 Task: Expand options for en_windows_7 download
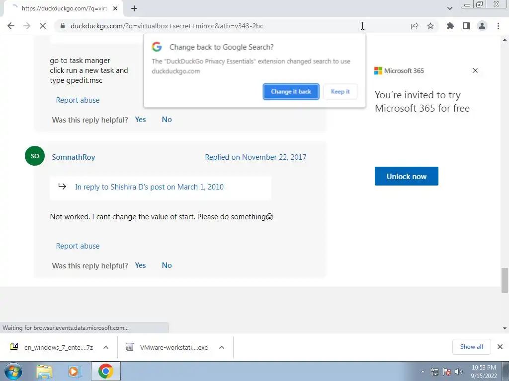click(x=106, y=347)
